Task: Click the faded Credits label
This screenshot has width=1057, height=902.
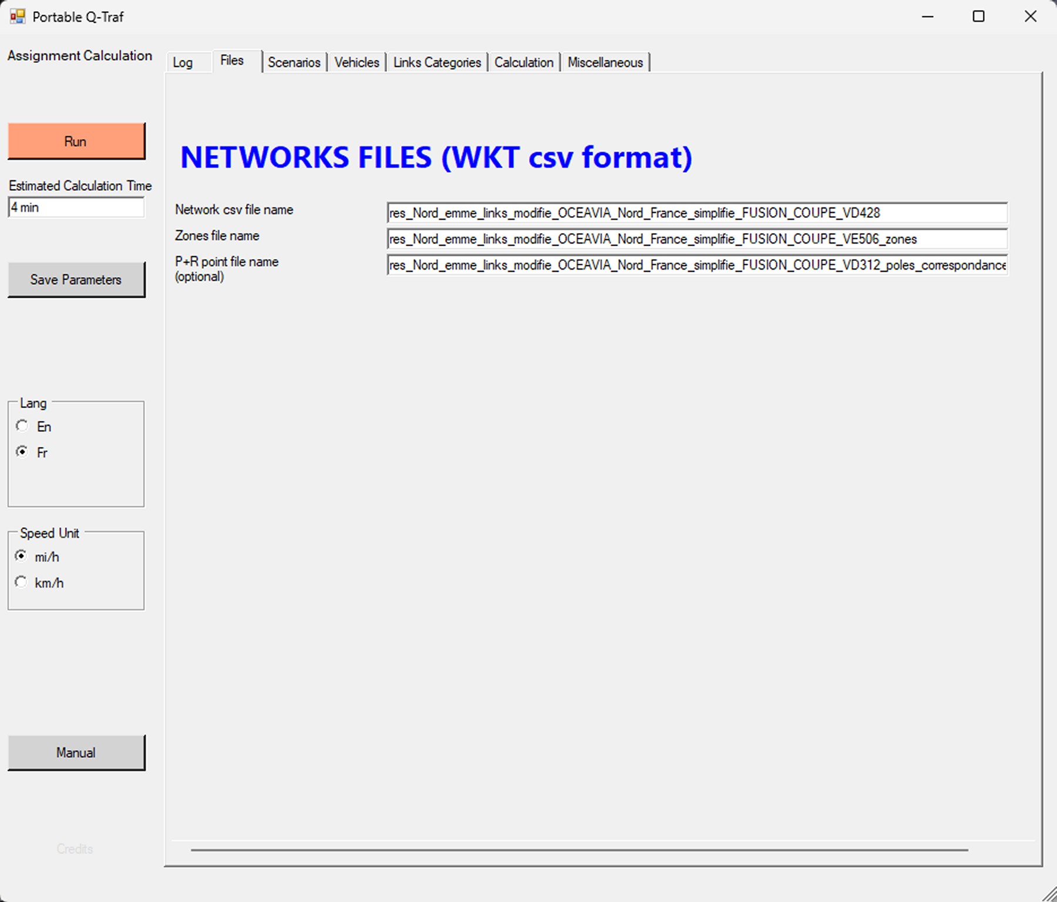Action: coord(75,849)
